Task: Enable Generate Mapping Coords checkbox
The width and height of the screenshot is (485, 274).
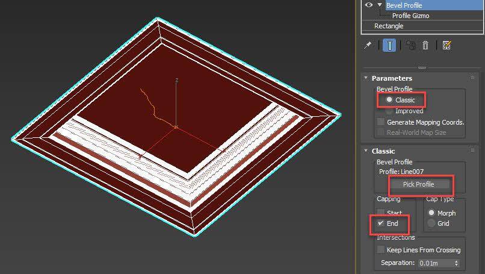Action: point(380,122)
